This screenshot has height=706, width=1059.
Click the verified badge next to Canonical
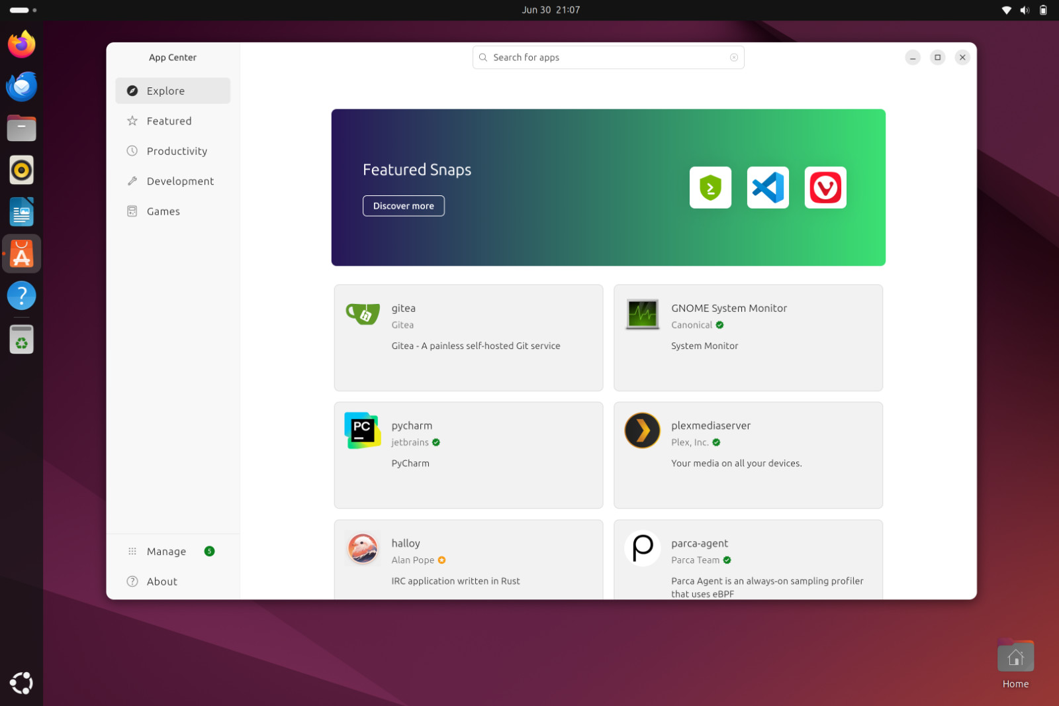(x=719, y=325)
